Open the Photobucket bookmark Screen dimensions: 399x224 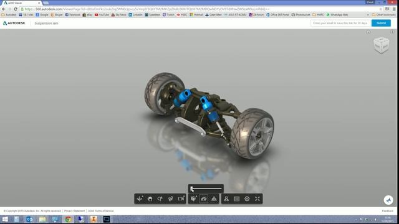click(300, 15)
